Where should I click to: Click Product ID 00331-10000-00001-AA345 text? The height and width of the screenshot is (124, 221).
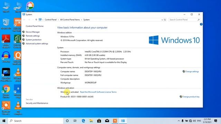click(x=77, y=97)
